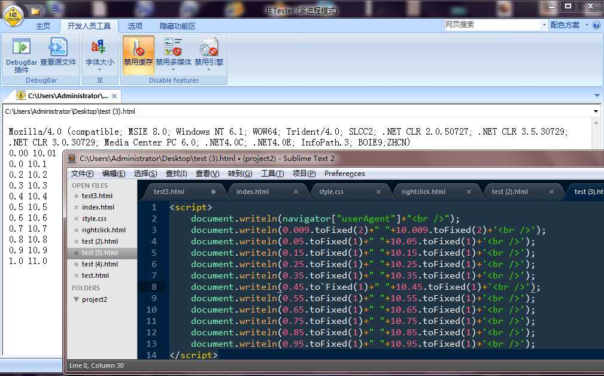Click the IE8 tab favicon

click(21, 95)
